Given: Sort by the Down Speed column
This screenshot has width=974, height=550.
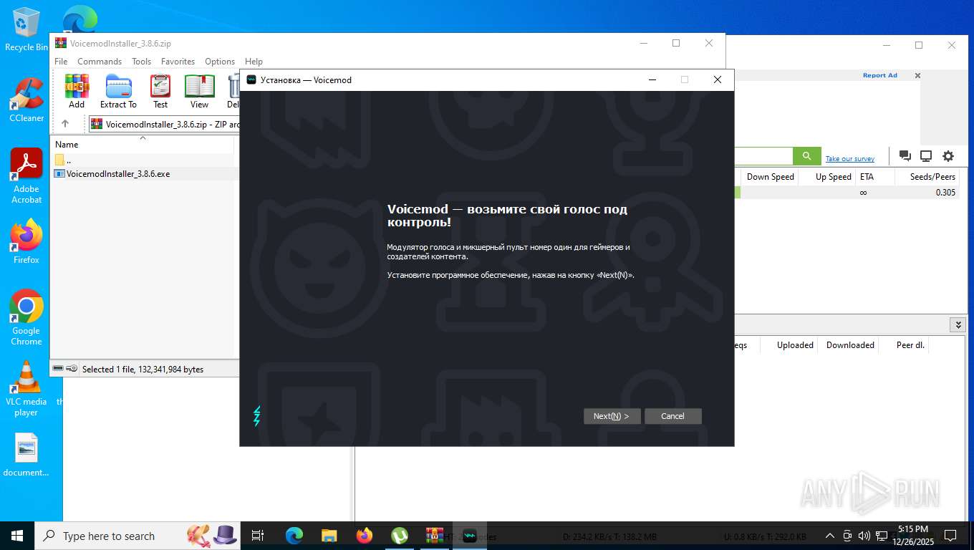Looking at the screenshot, I should 770,177.
